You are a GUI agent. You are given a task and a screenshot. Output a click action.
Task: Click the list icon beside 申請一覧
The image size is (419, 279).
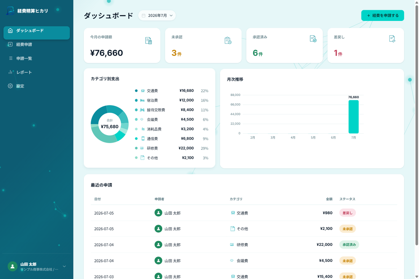[x=11, y=58]
